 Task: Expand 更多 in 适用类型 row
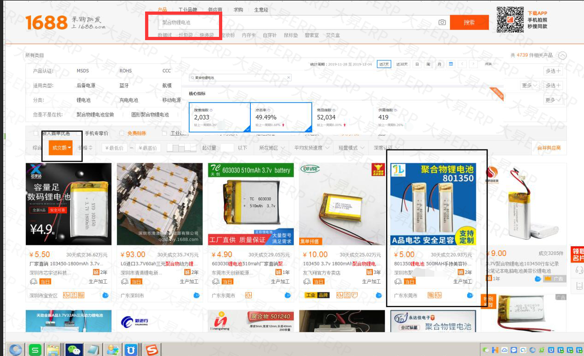[529, 85]
